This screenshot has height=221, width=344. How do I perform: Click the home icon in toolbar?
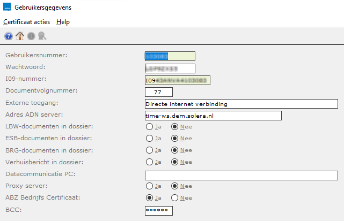point(20,36)
